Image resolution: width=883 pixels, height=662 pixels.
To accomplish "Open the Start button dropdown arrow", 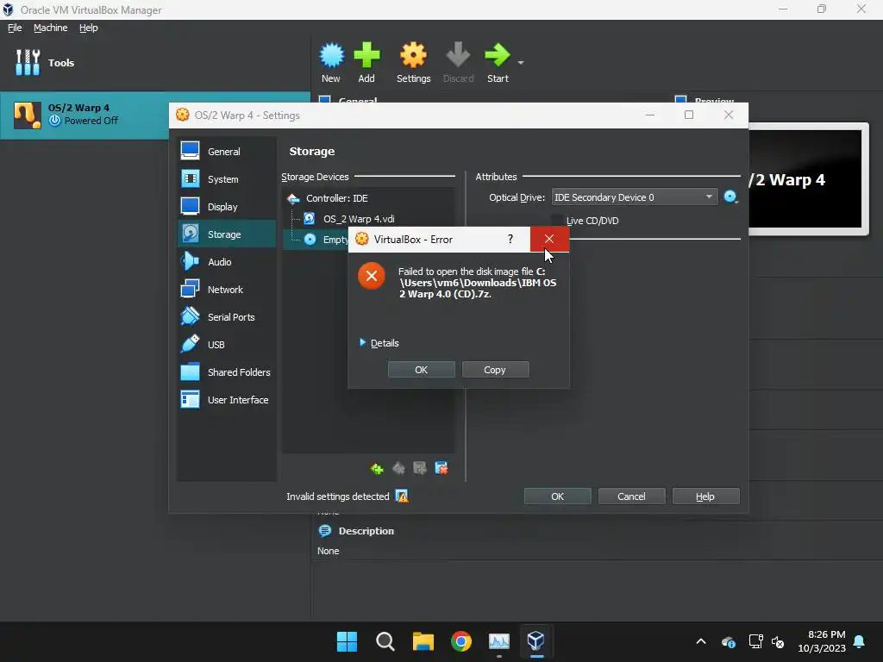I will (x=521, y=62).
